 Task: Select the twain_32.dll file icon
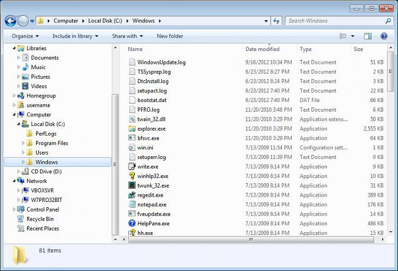[132, 119]
